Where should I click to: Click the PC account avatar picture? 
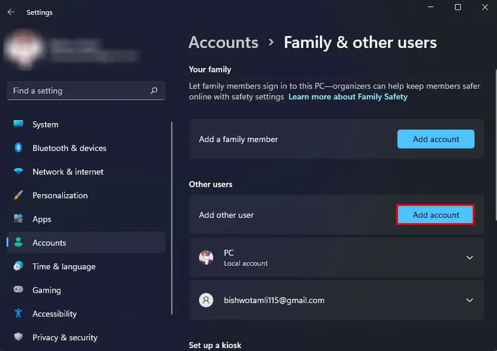click(206, 257)
